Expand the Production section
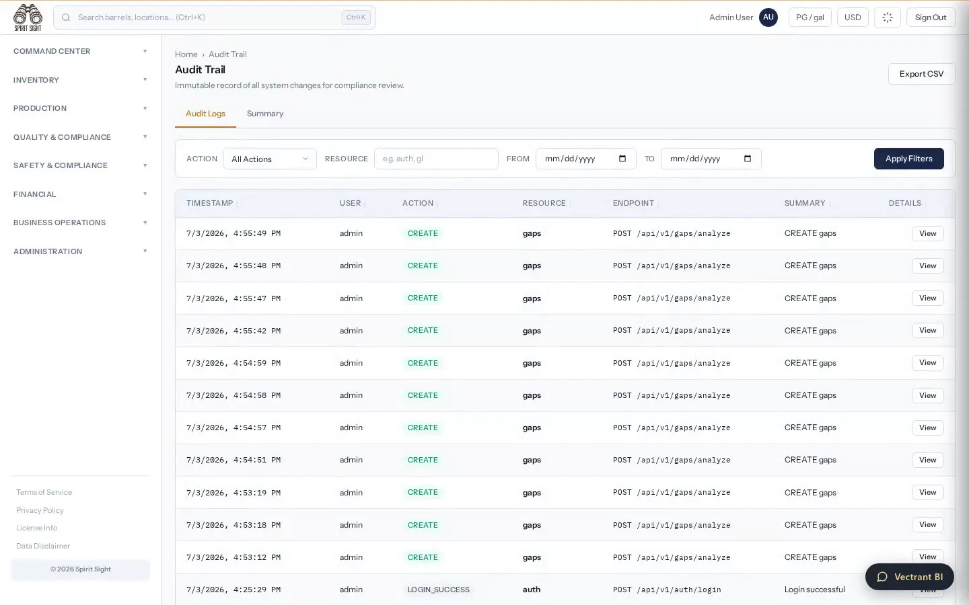The height and width of the screenshot is (605, 969). pos(80,108)
